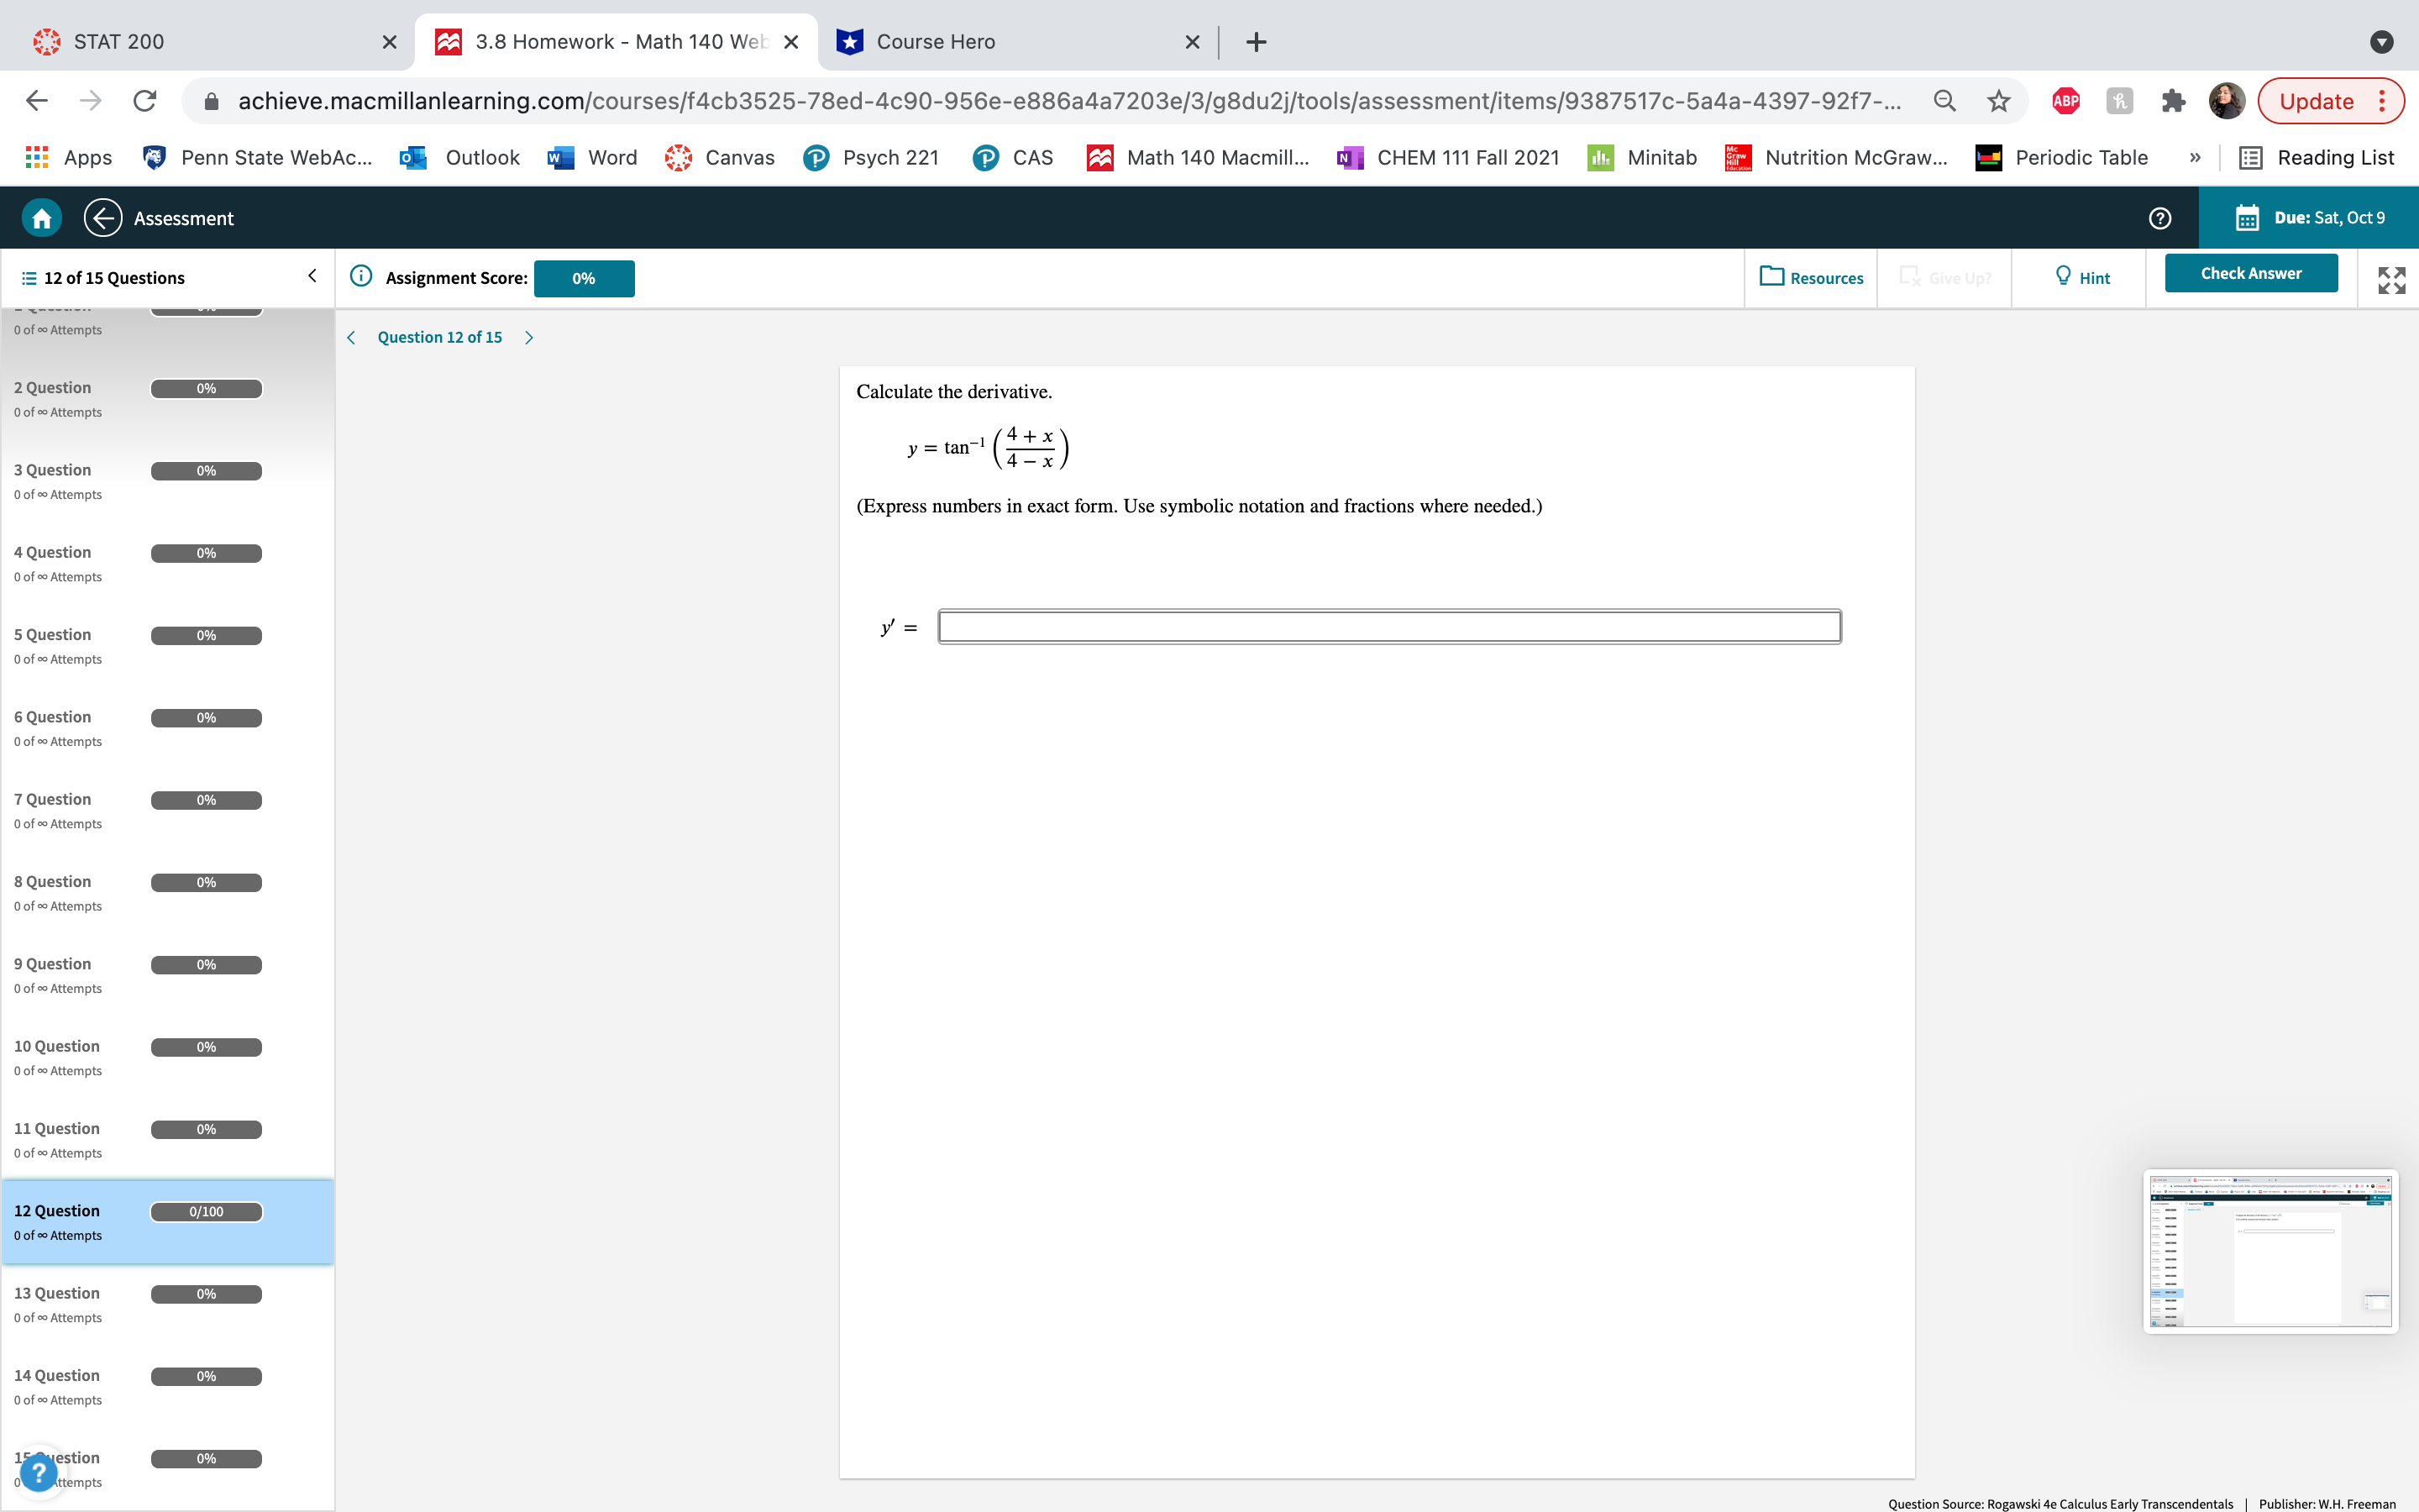Collapse the questions list sidebar
Viewport: 2419px width, 1512px height.
click(x=312, y=276)
